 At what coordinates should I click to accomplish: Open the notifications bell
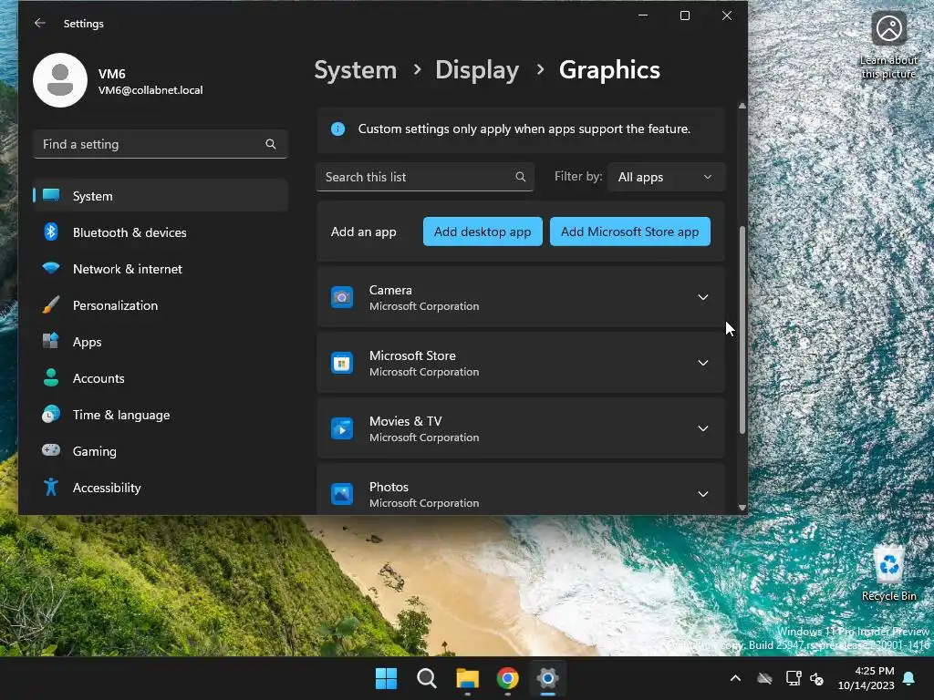tap(909, 678)
